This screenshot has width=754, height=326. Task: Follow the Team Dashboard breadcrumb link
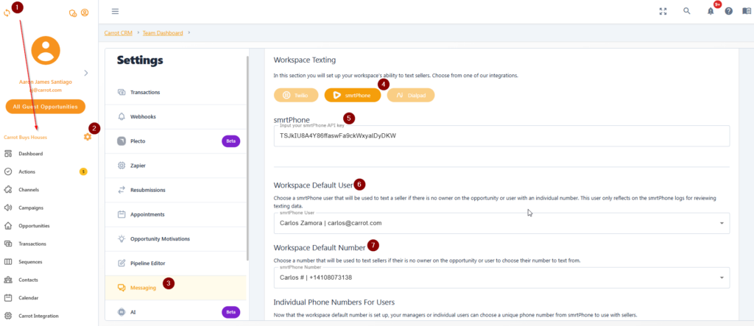click(163, 33)
